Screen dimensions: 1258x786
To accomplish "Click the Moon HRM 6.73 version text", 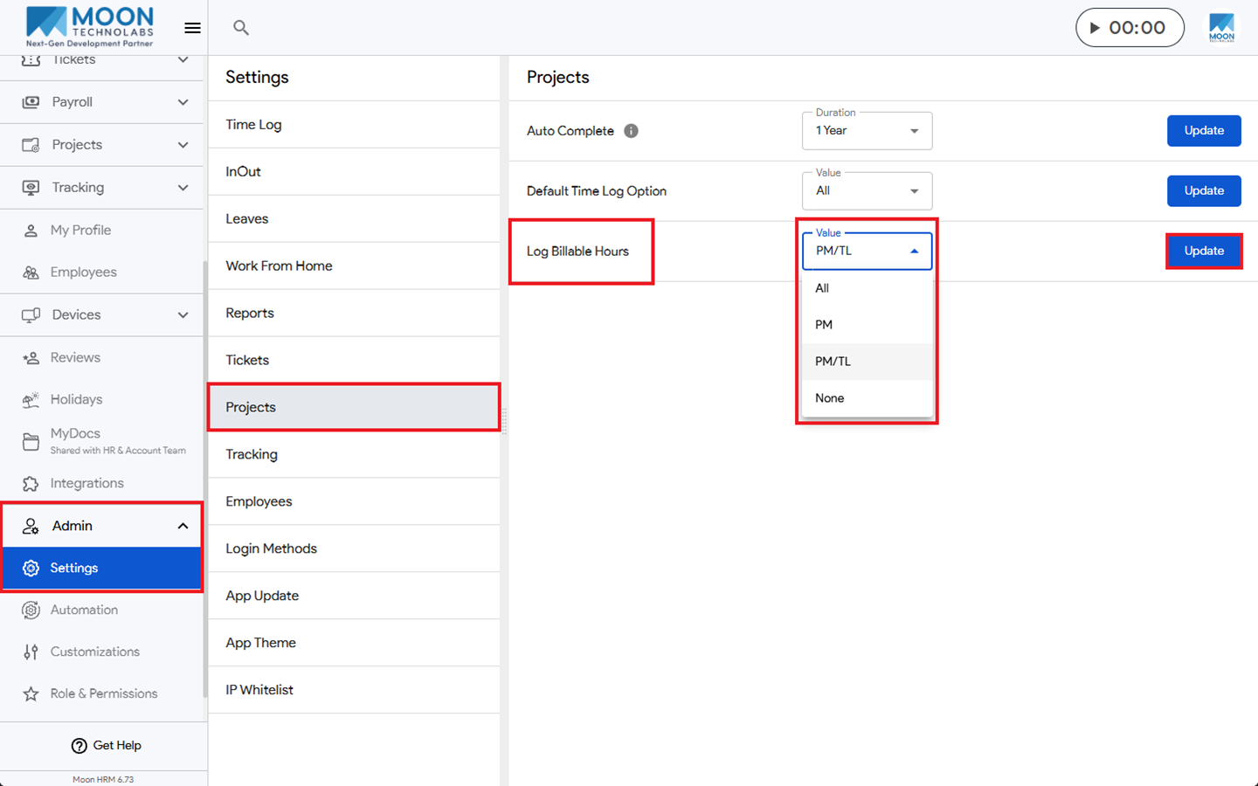I will click(103, 780).
